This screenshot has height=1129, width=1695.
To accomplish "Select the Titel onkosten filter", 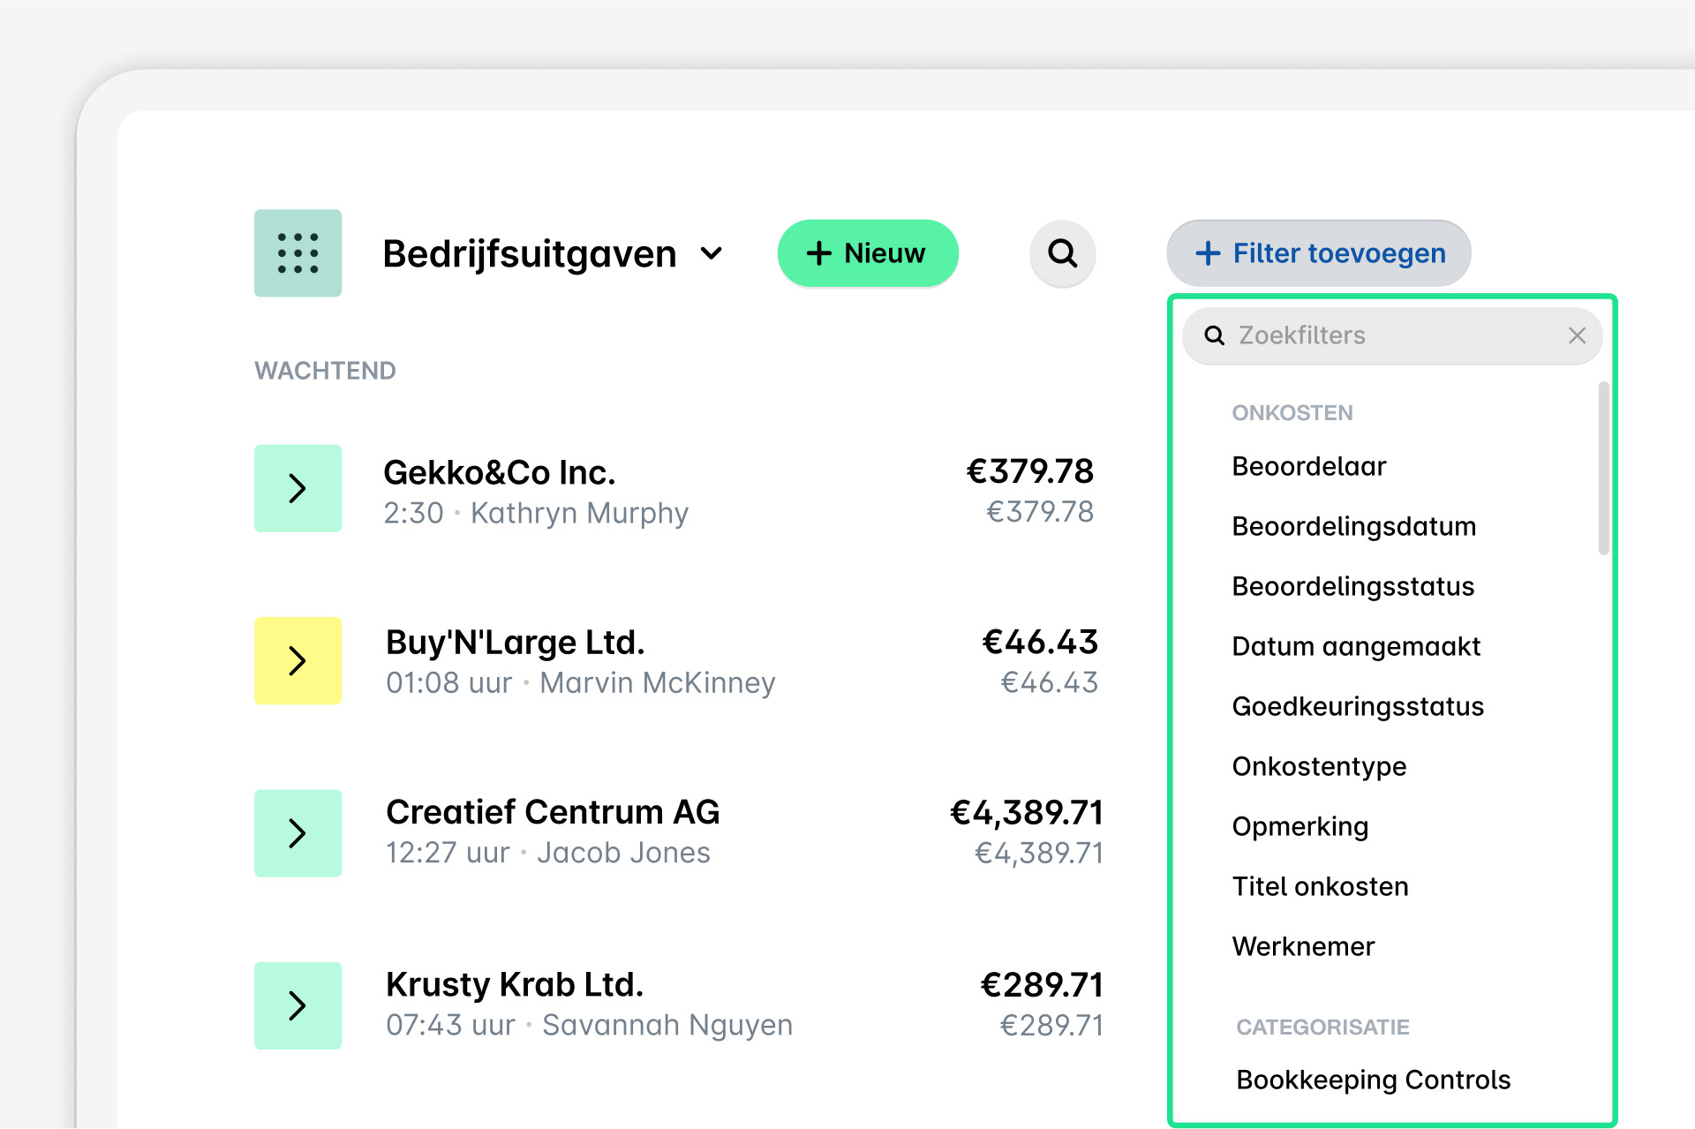I will tap(1320, 886).
